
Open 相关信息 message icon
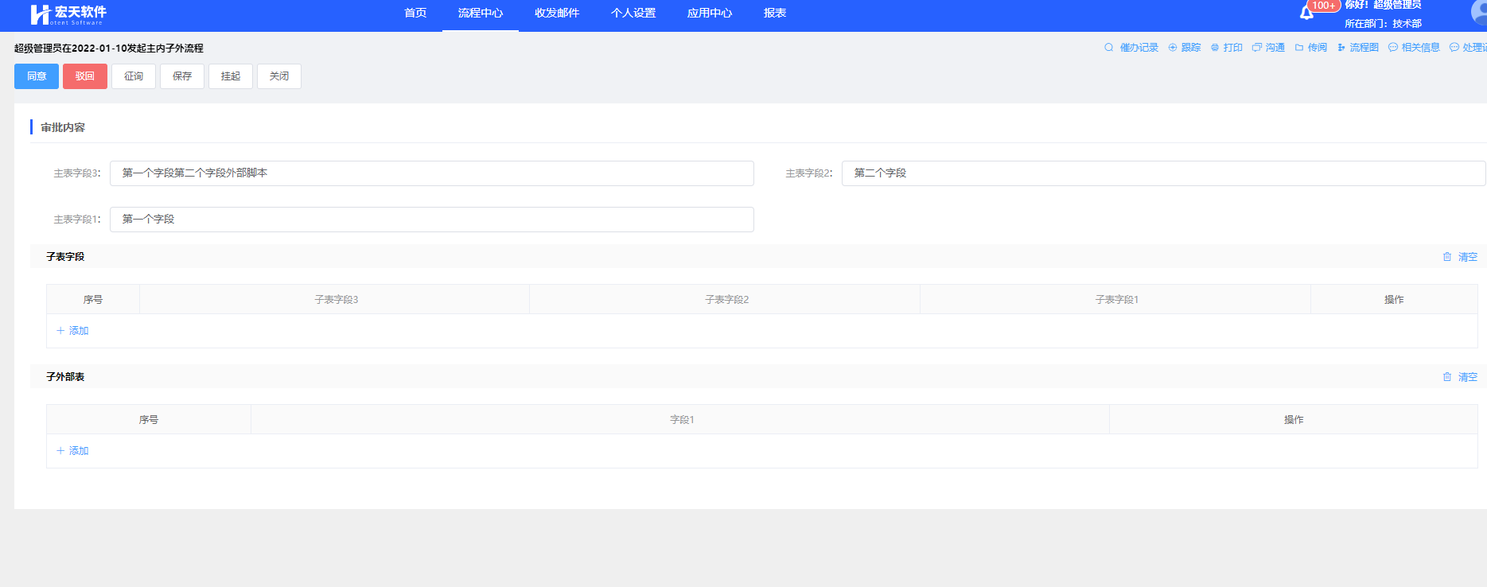point(1393,48)
